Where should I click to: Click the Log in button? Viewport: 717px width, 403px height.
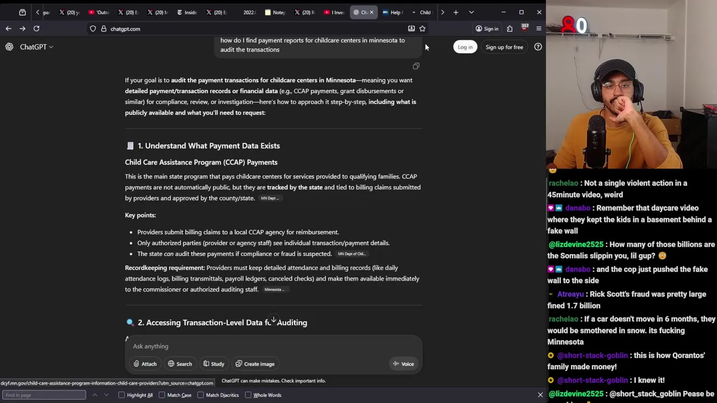465,47
